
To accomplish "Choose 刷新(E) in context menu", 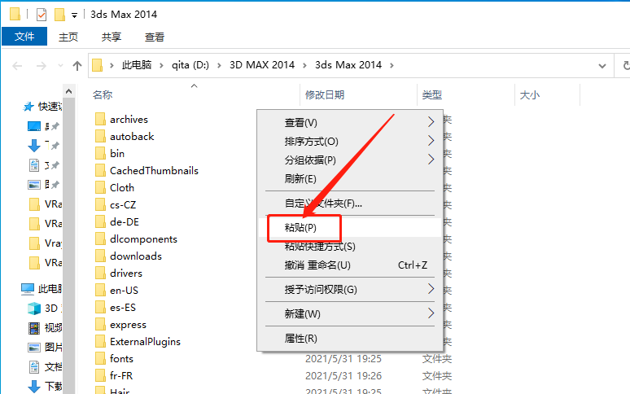I will coord(350,179).
